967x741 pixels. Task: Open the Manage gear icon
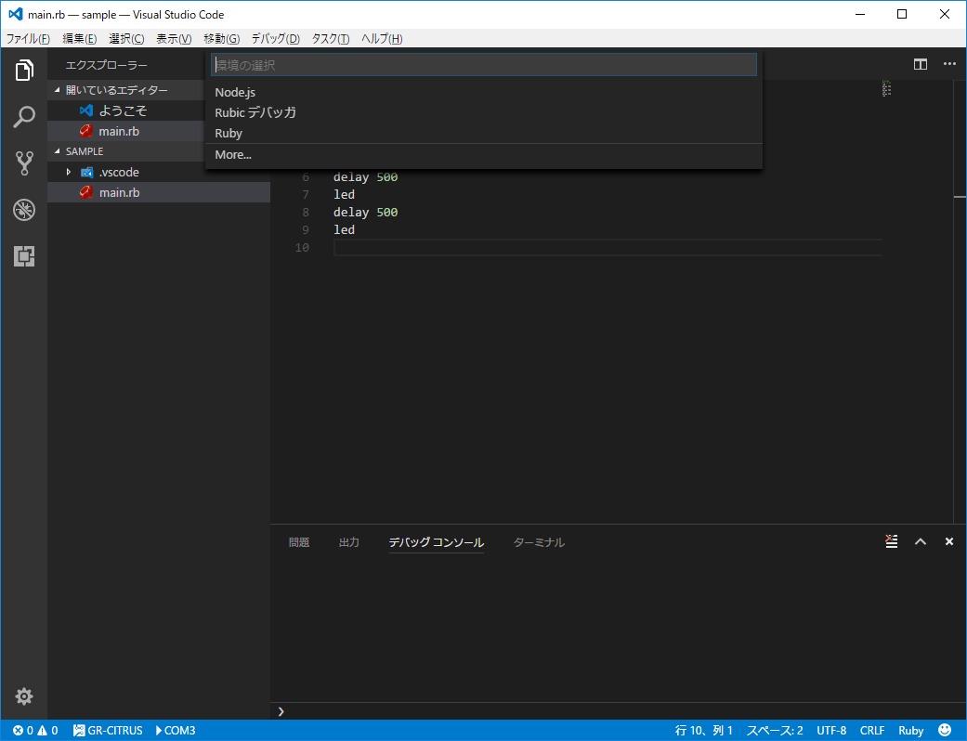tap(24, 696)
